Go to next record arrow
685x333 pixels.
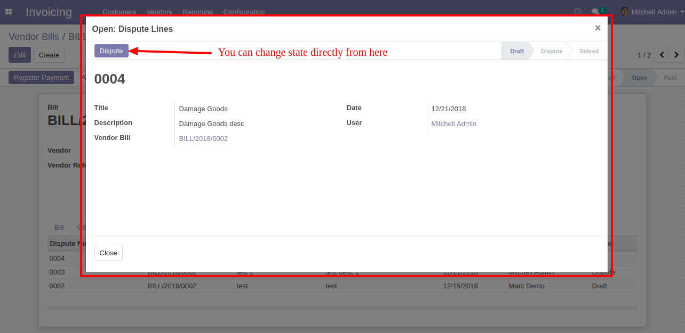tap(676, 55)
